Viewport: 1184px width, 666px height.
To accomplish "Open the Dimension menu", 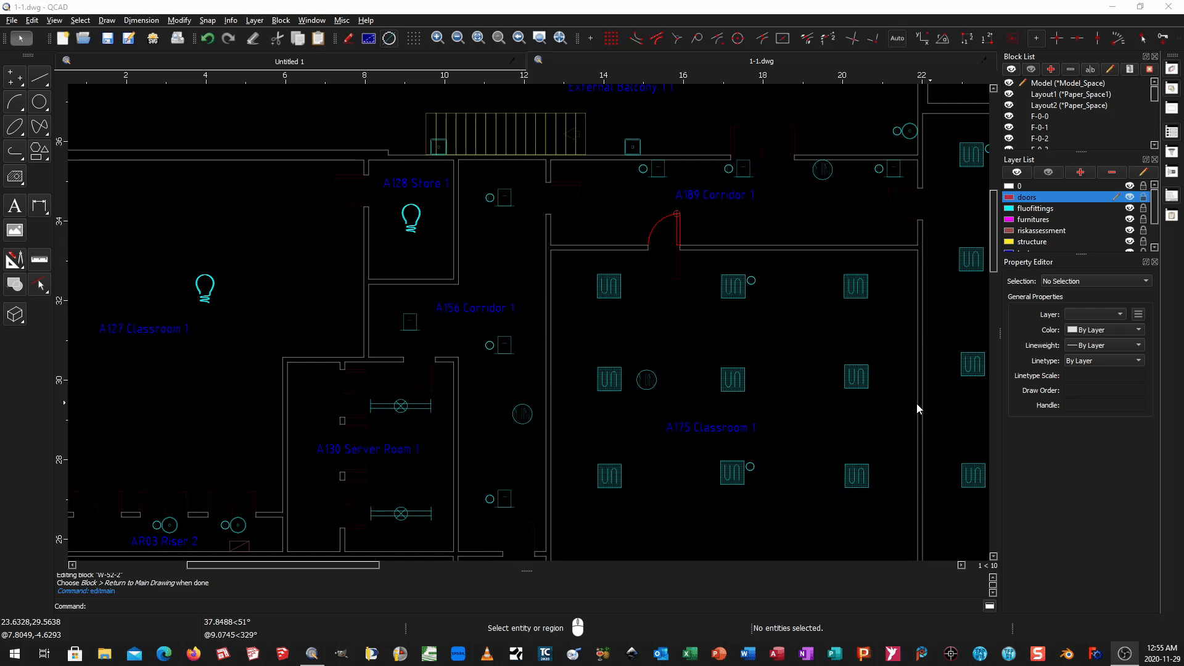I will click(x=141, y=20).
